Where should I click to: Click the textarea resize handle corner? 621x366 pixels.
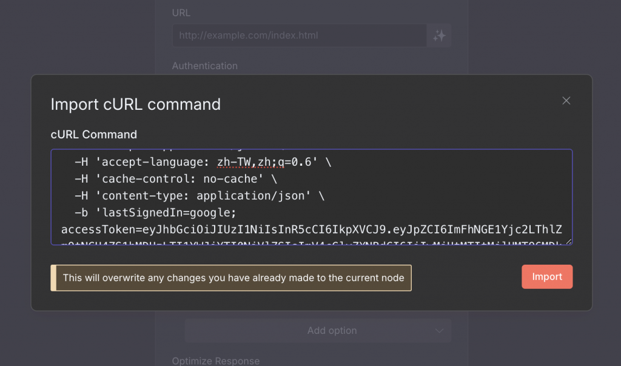(x=568, y=242)
